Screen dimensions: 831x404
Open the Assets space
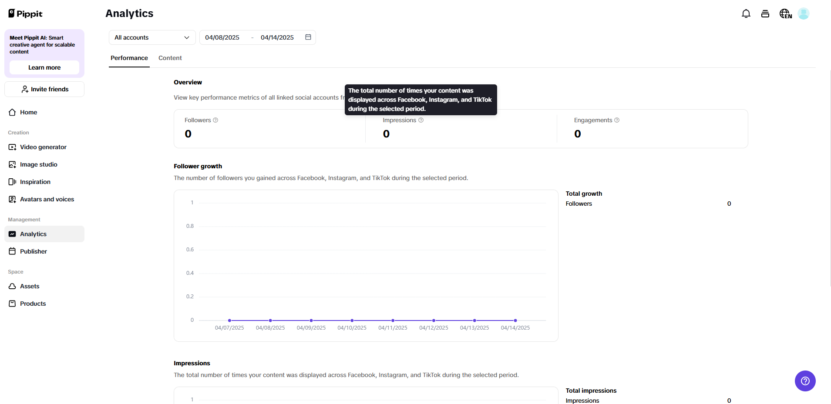(30, 286)
